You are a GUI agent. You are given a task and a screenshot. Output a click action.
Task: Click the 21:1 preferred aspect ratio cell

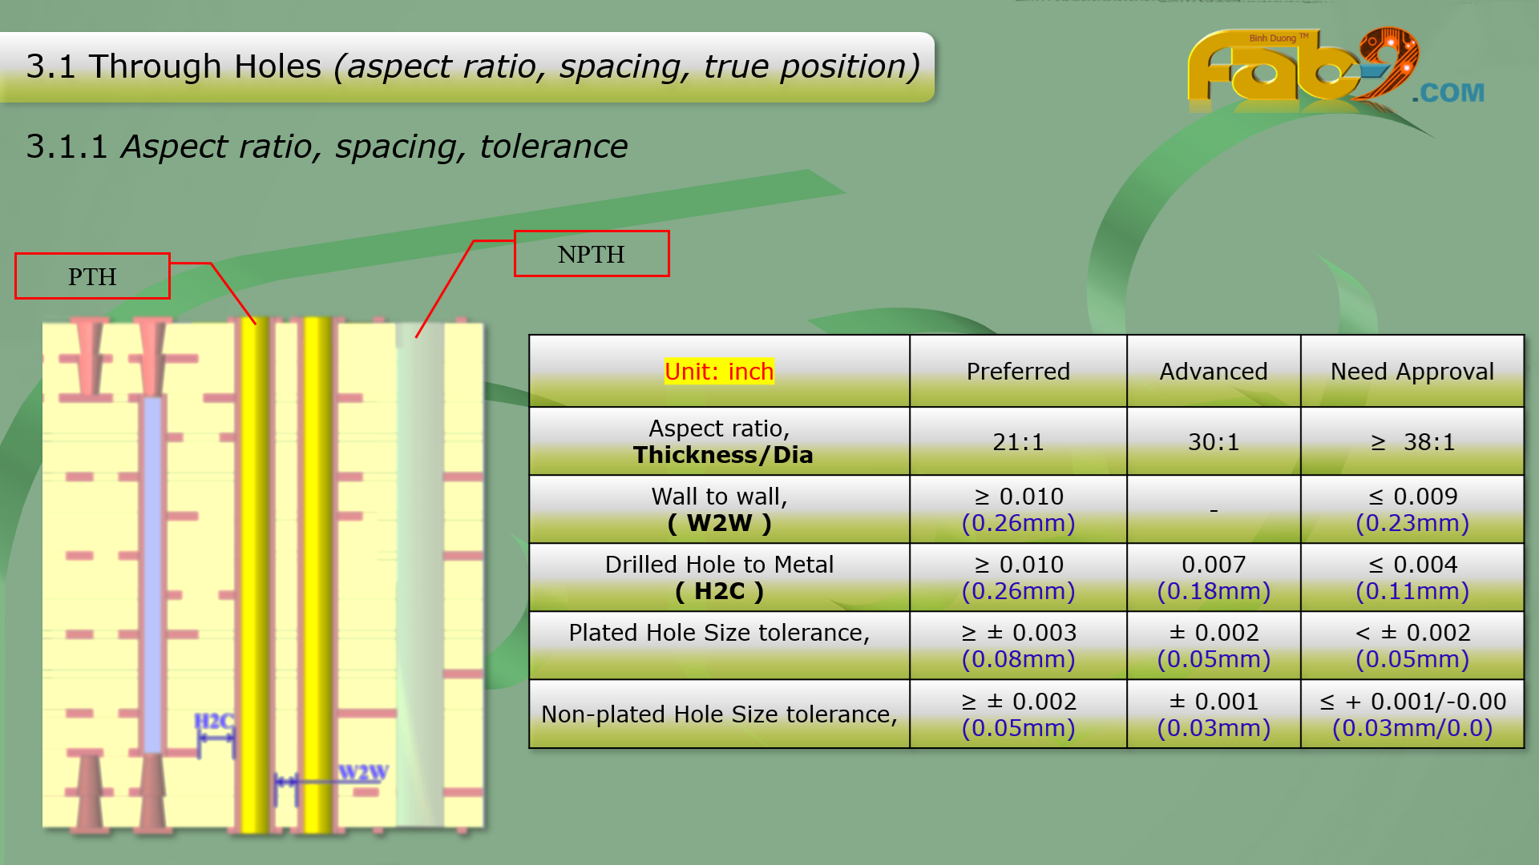pyautogui.click(x=1017, y=442)
